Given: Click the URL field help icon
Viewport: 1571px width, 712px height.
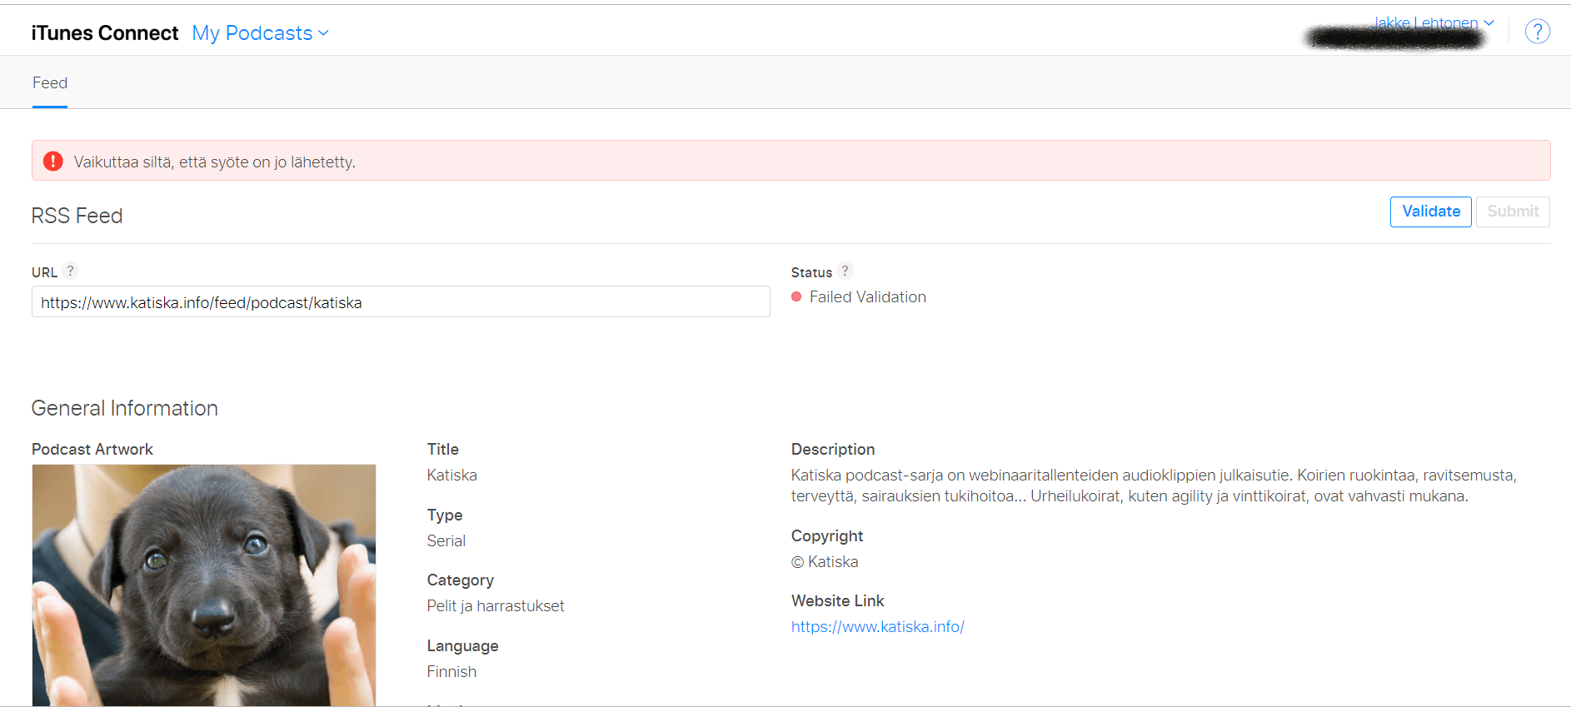Looking at the screenshot, I should (71, 271).
